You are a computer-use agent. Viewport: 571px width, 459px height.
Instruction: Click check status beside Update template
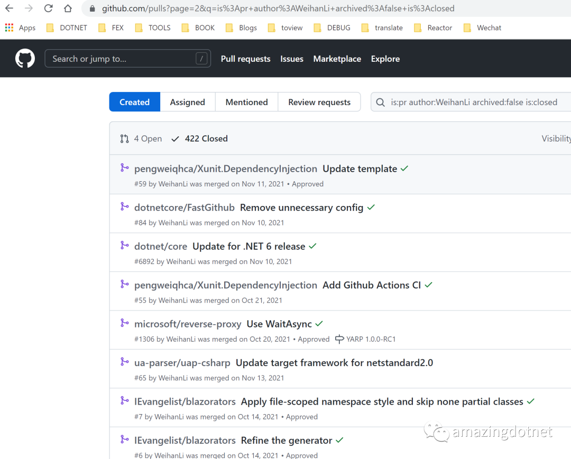coord(404,168)
